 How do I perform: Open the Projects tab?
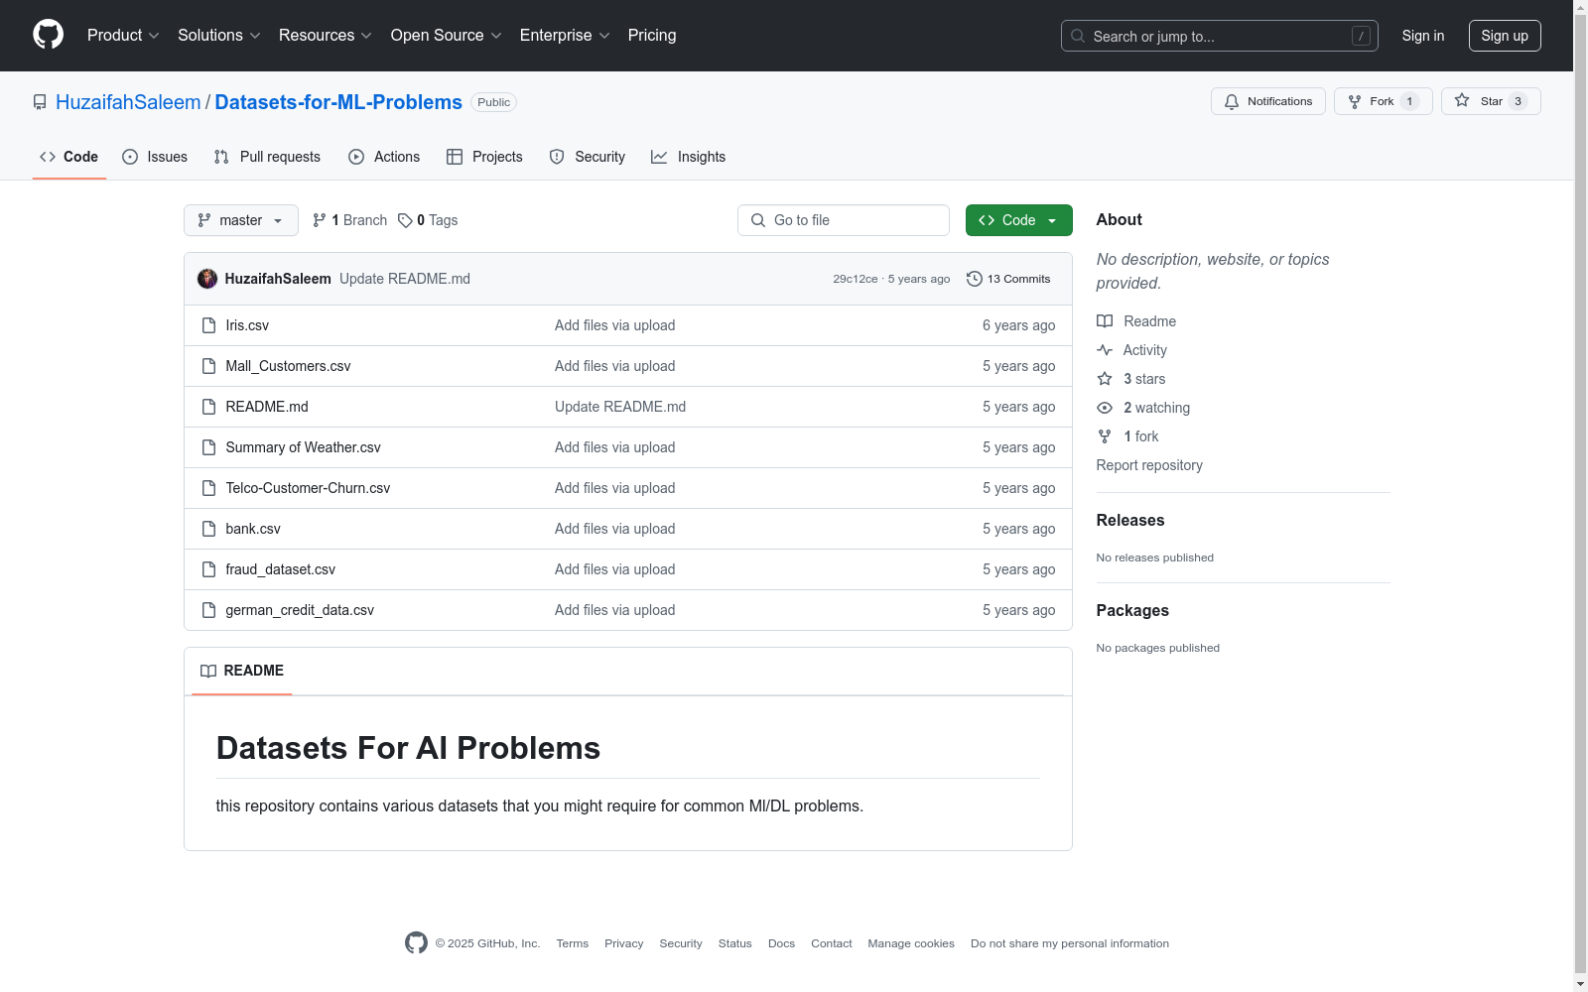tap(484, 157)
